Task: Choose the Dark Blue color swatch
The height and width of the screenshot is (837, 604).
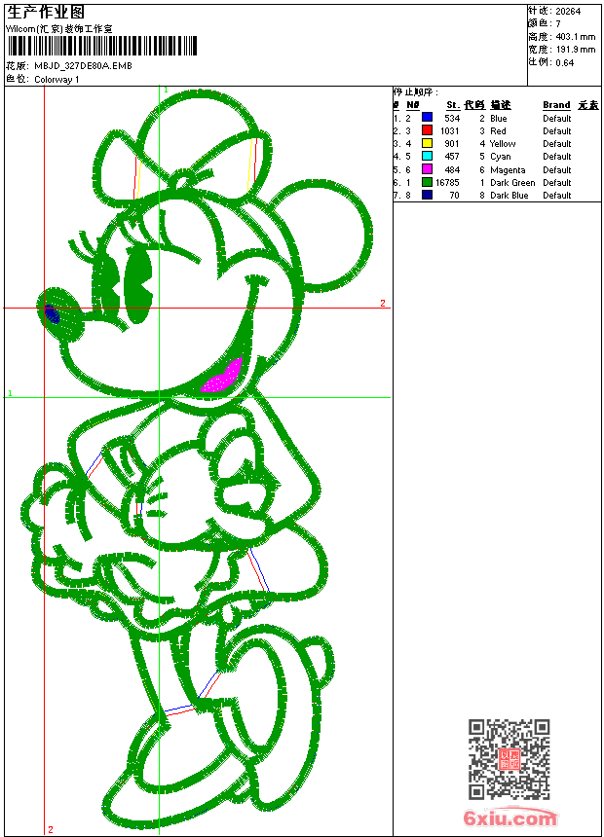Action: pos(427,195)
